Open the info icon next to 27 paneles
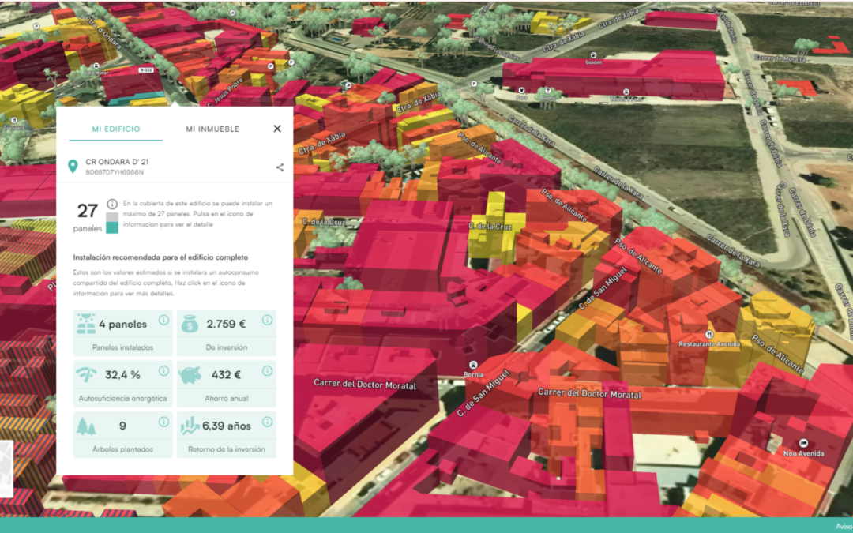 (x=111, y=204)
